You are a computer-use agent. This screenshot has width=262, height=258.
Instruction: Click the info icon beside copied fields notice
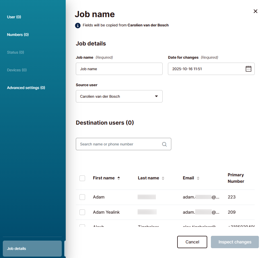click(78, 25)
